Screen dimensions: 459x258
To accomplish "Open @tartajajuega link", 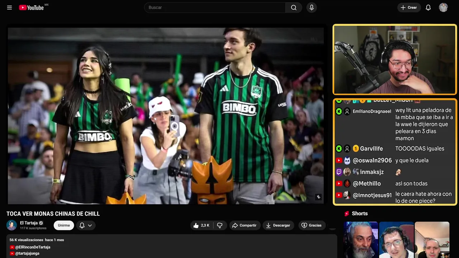I will [27, 253].
